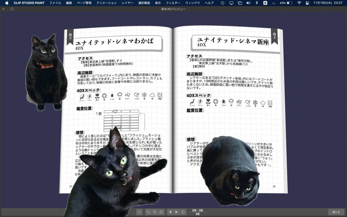Screen dimensions: 347x217
Task: Open the 編集 menu
Action: point(69,3)
